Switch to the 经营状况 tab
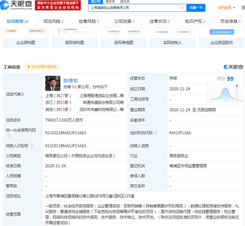This screenshot has width=245, height=226. tap(159, 21)
